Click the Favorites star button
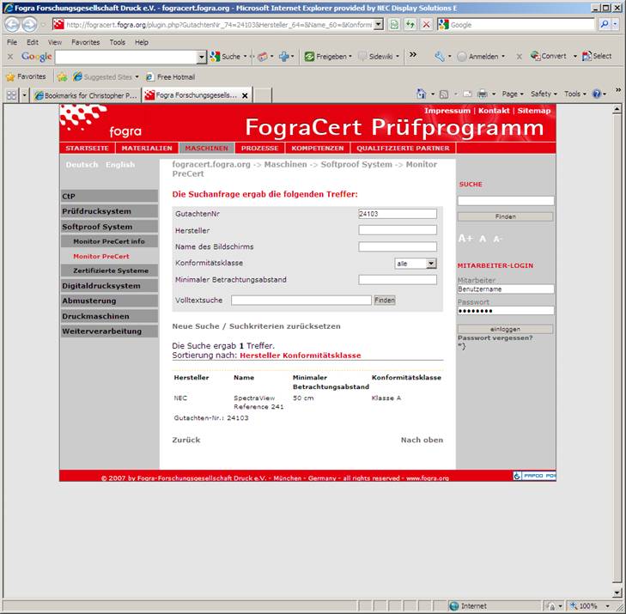This screenshot has width=626, height=614. (26, 76)
